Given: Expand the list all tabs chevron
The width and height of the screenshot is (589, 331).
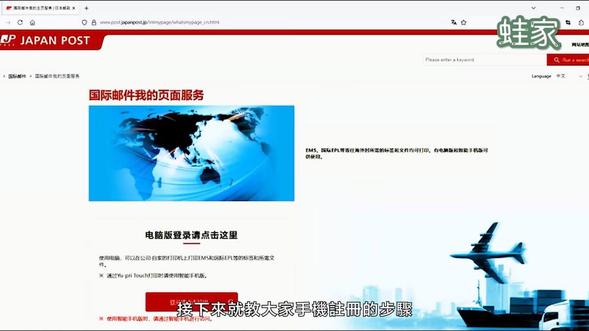Looking at the screenshot, I should click(534, 8).
